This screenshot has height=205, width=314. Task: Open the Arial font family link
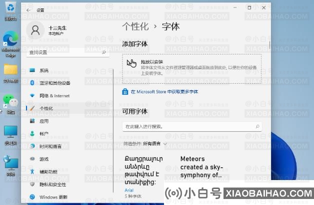point(129,190)
